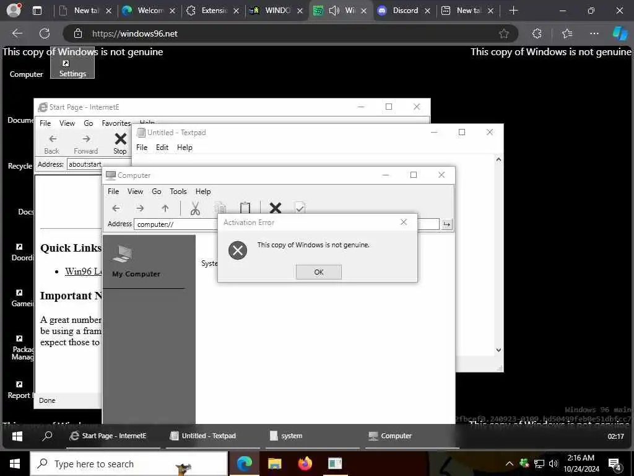This screenshot has height=476, width=634.
Task: Open Go menu in Computer window
Action: tap(157, 192)
